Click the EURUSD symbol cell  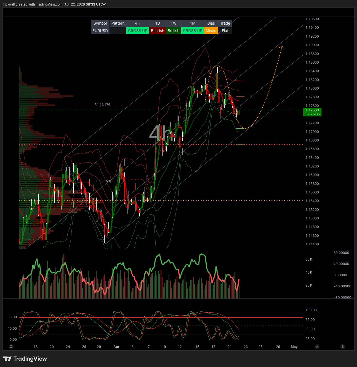pyautogui.click(x=100, y=31)
